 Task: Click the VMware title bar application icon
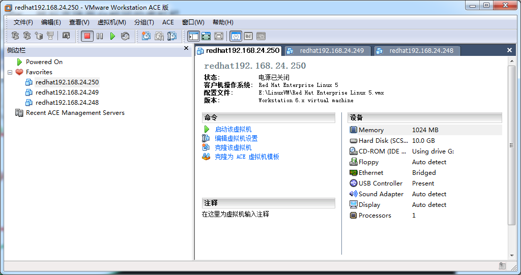(x=8, y=7)
